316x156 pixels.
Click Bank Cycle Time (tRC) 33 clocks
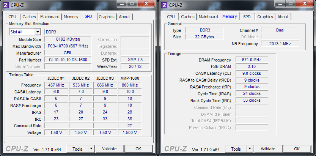[x=252, y=100]
